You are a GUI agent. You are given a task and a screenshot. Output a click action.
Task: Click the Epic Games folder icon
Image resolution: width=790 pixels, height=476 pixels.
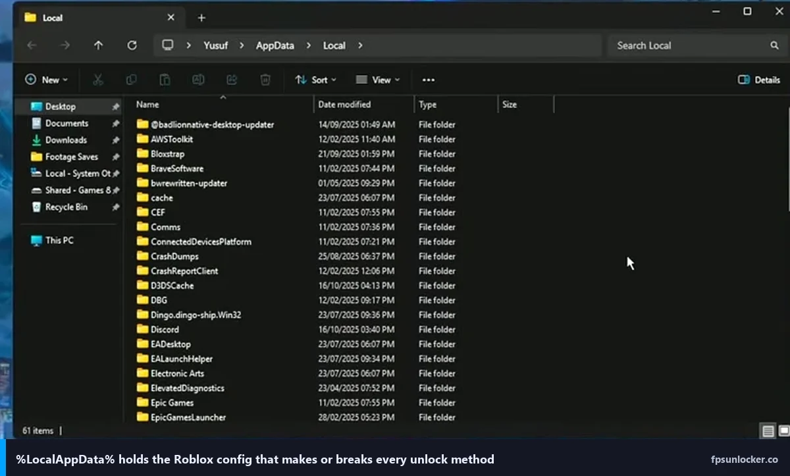pyautogui.click(x=142, y=402)
